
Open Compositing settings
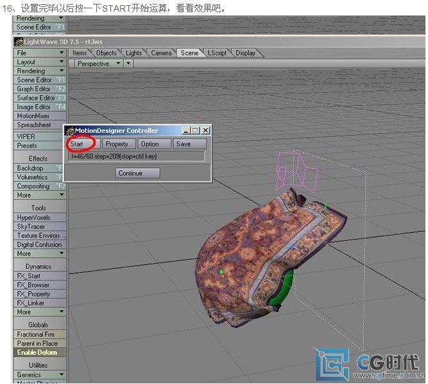(x=40, y=186)
